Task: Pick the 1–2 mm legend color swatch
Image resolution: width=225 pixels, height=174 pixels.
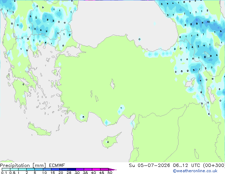Action: (22, 169)
